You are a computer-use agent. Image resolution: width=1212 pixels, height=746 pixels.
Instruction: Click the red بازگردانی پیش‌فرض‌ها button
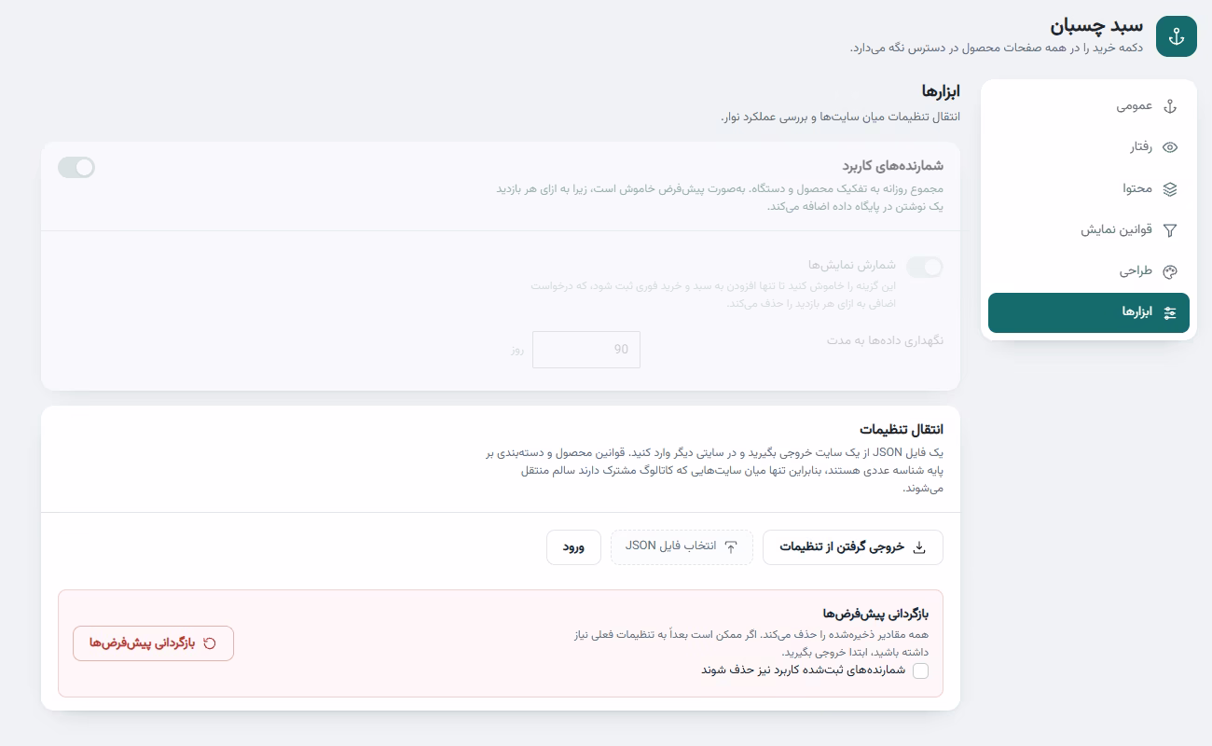click(153, 643)
